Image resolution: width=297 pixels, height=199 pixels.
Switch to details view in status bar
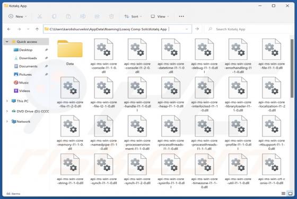point(283,194)
